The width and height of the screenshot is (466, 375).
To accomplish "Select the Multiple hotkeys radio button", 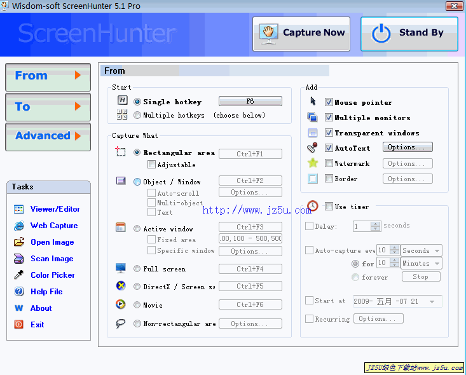I will pyautogui.click(x=137, y=115).
